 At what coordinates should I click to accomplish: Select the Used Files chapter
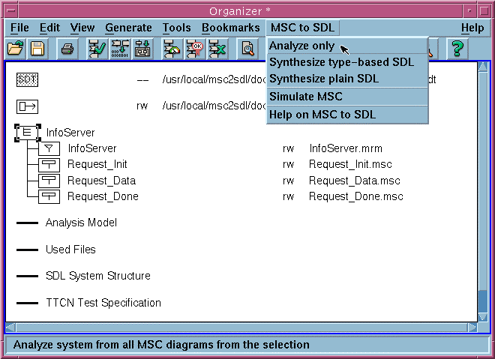[x=70, y=250]
